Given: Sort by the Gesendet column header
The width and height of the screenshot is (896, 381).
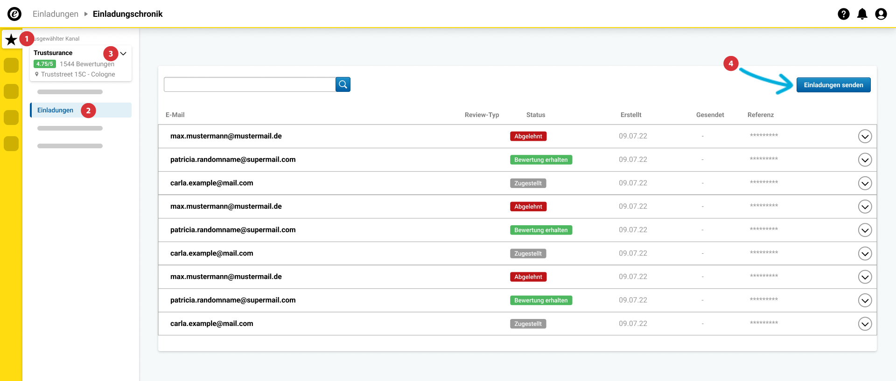Looking at the screenshot, I should coord(710,115).
